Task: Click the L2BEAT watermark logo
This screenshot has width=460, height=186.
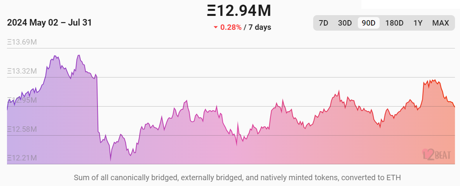Action: (436, 154)
